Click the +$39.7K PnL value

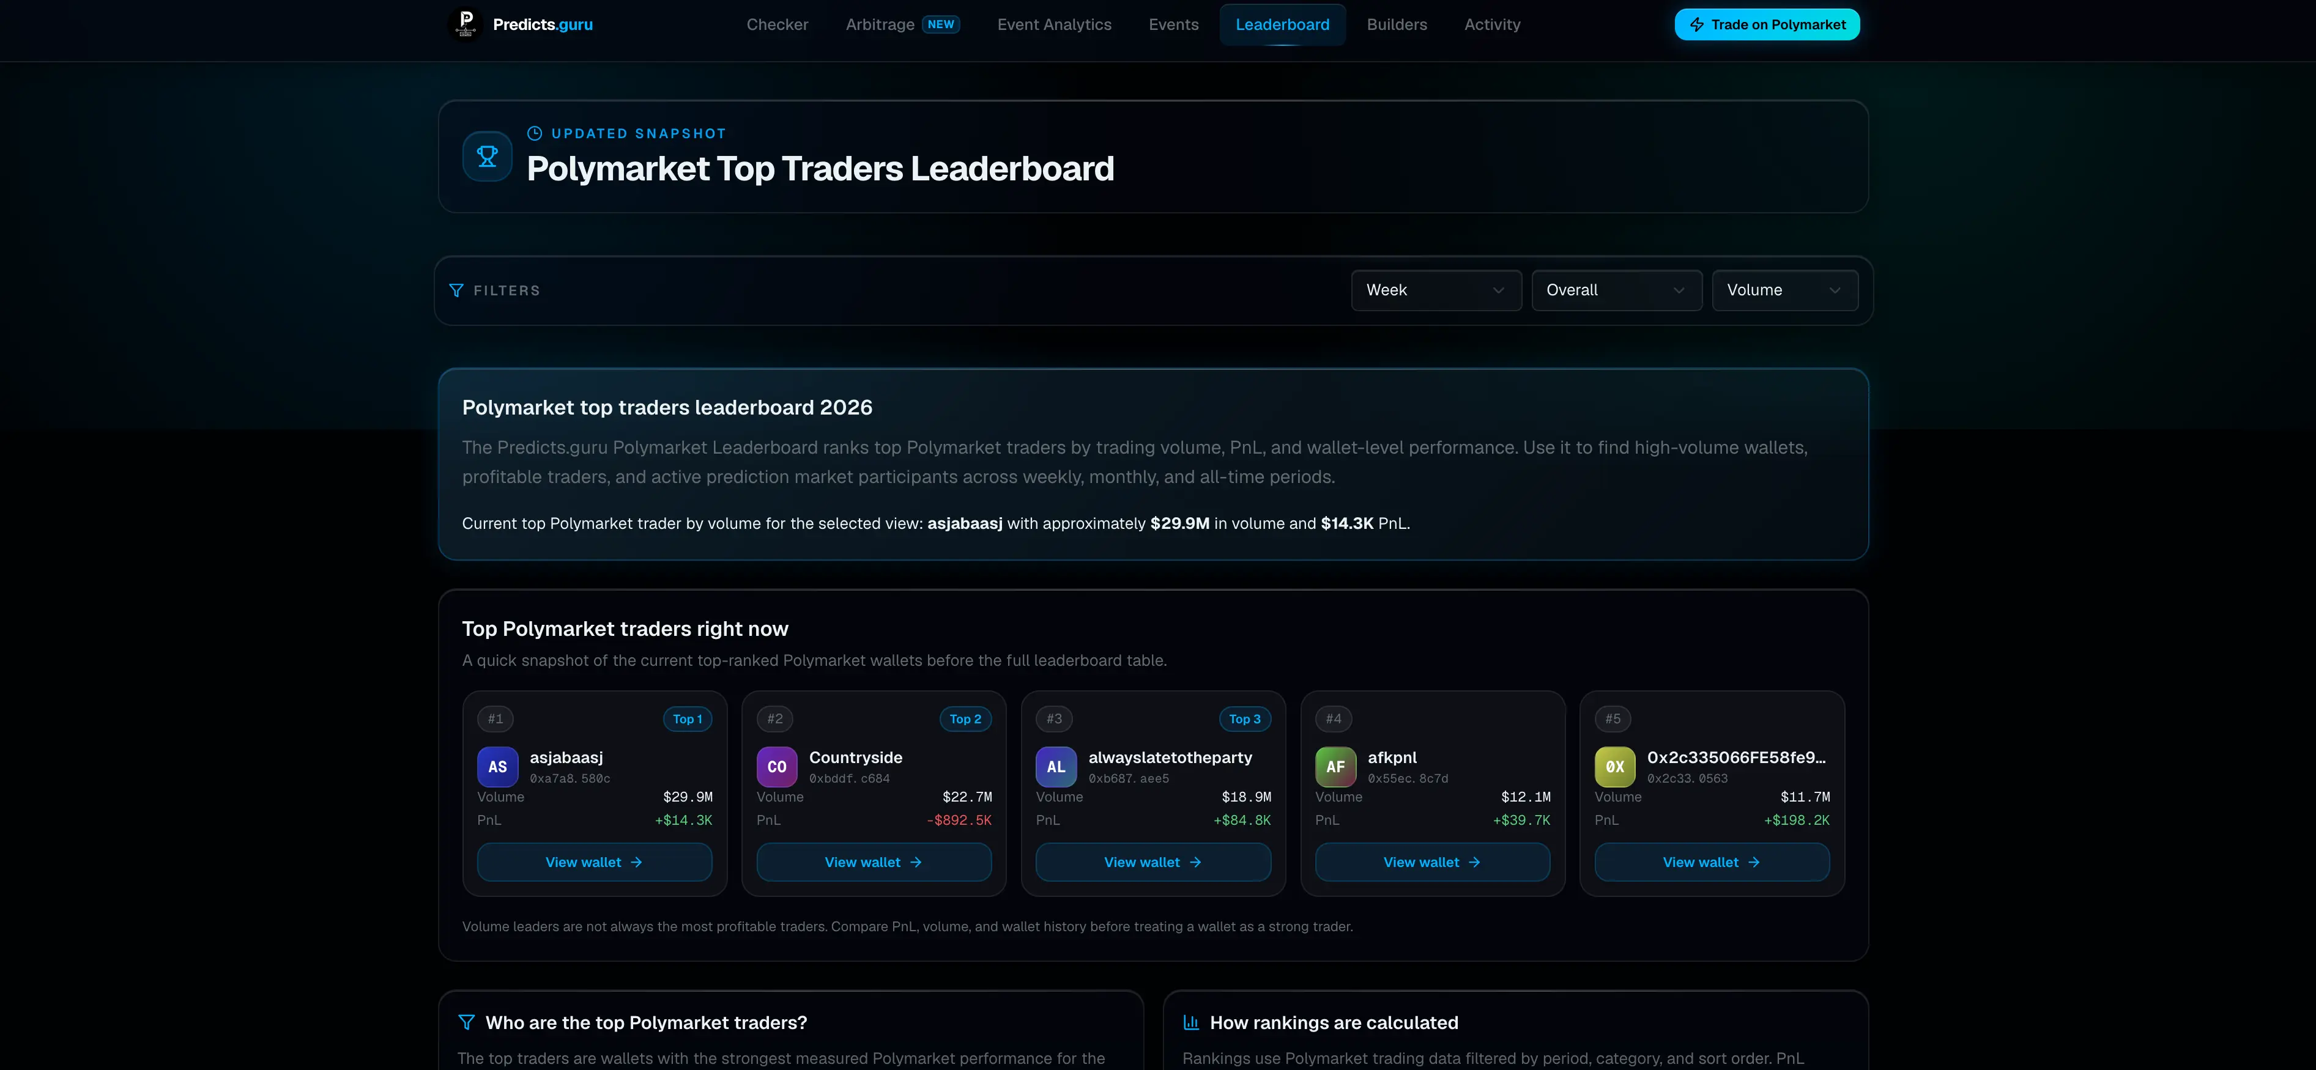tap(1521, 821)
